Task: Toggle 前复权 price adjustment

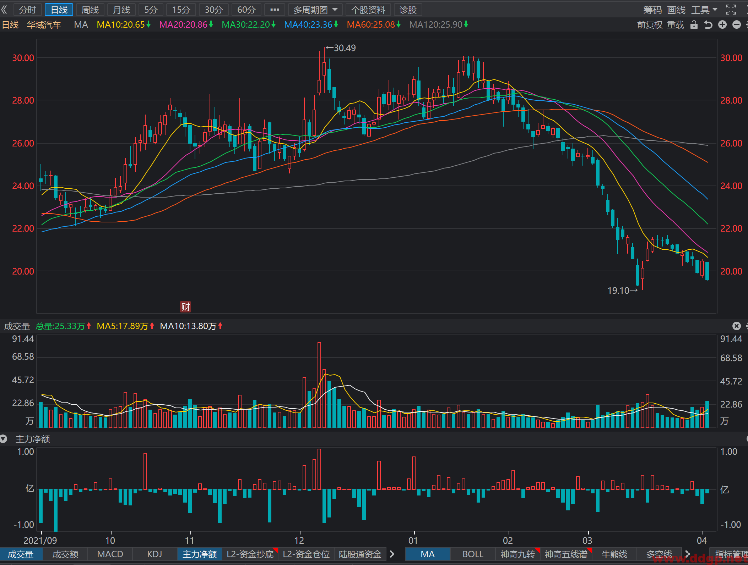Action: coord(650,25)
